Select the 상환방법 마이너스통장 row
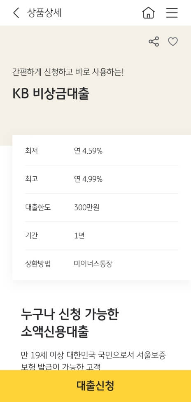Screen dimensions: 191x402 tap(102, 264)
